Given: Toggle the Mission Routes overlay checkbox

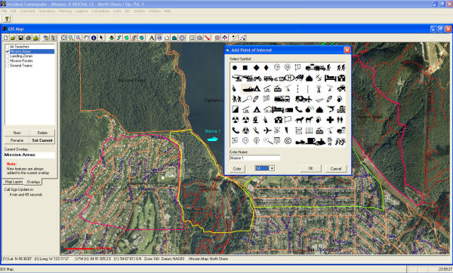Looking at the screenshot, I should (x=8, y=61).
